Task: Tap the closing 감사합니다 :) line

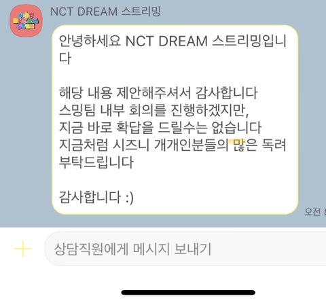Action: tap(96, 197)
